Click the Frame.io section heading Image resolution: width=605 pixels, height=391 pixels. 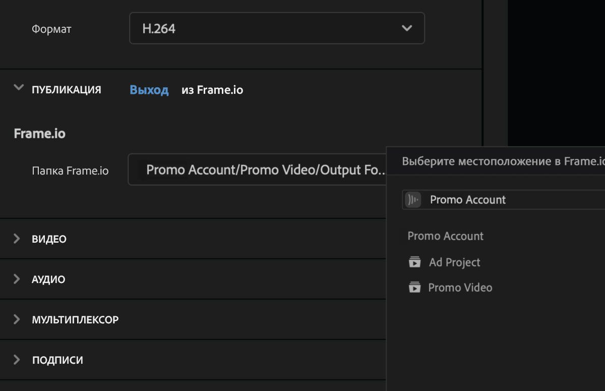39,134
